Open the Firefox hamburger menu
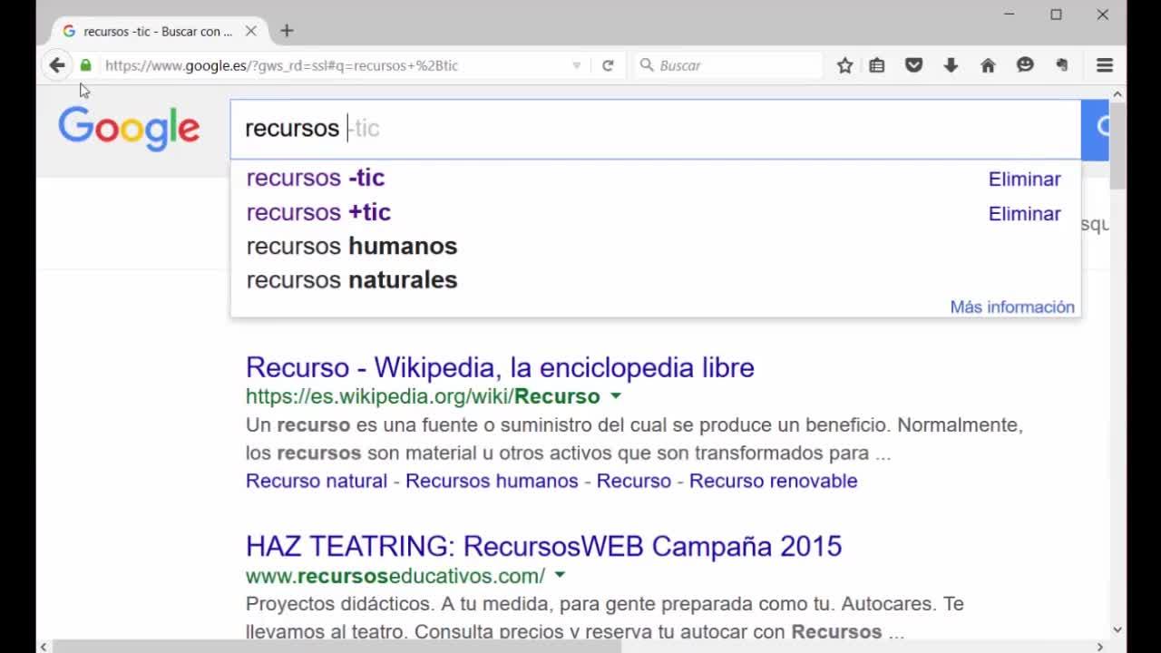This screenshot has height=653, width=1161. 1105,65
